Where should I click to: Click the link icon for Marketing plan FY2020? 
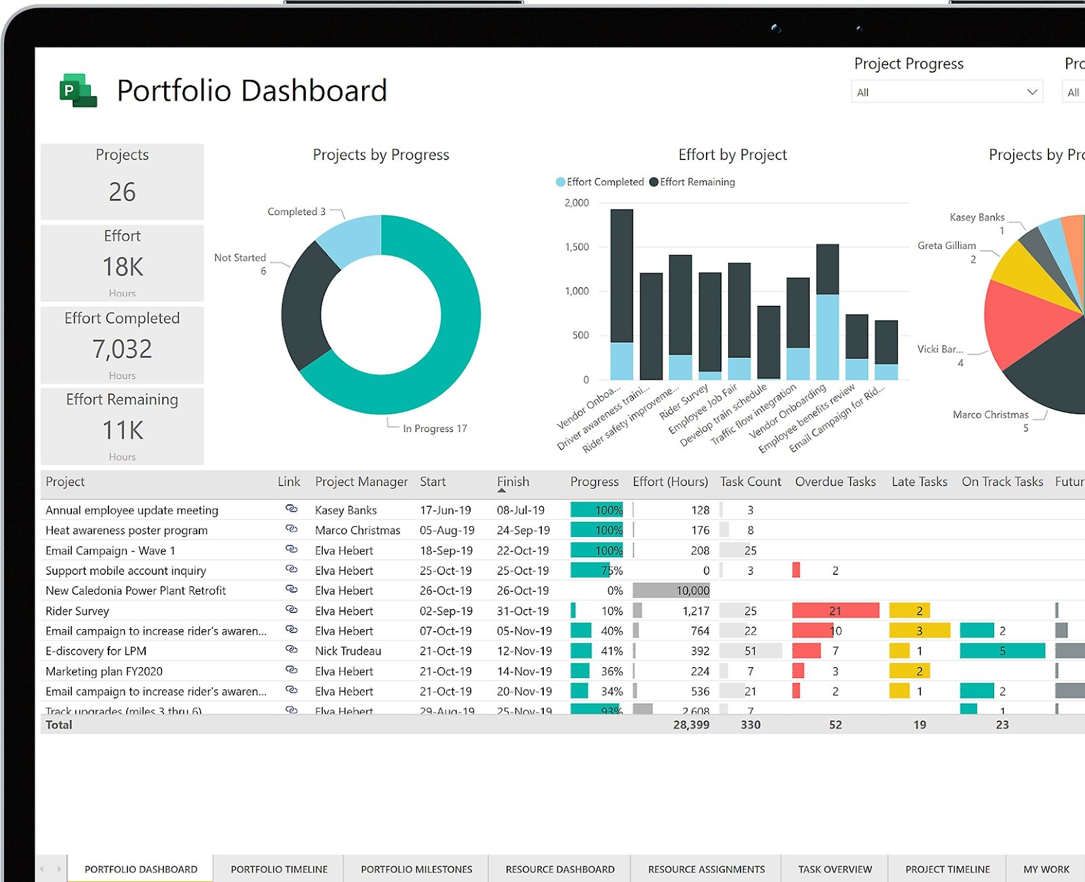pos(290,671)
